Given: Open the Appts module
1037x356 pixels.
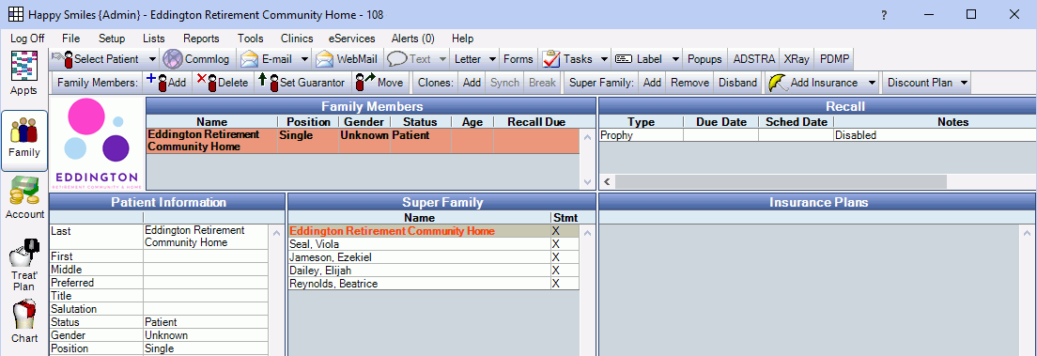Looking at the screenshot, I should pos(24,73).
